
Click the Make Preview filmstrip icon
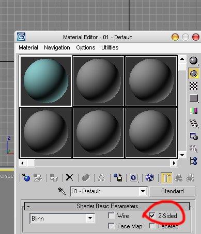point(194,124)
